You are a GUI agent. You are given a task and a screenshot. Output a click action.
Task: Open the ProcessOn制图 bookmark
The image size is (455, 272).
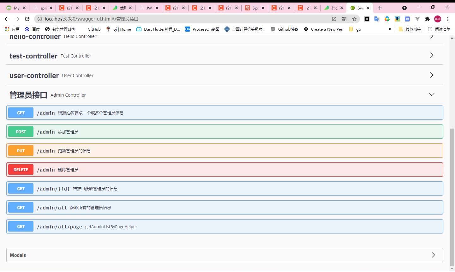pyautogui.click(x=202, y=29)
